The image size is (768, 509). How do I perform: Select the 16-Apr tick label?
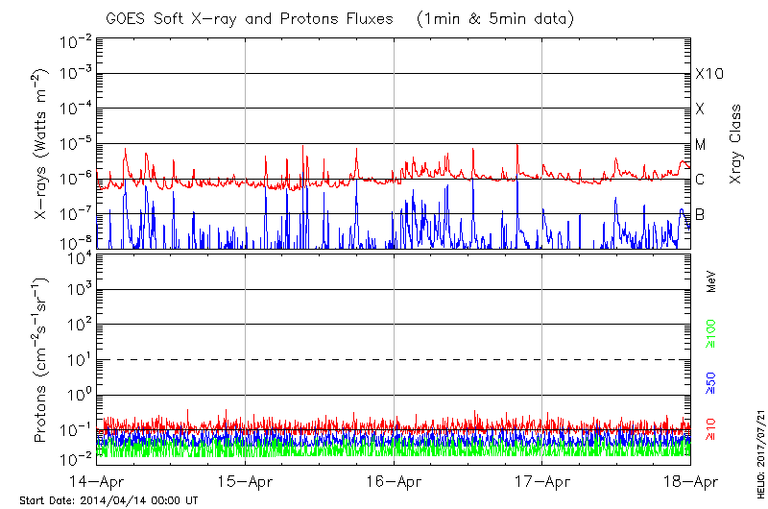tap(394, 481)
